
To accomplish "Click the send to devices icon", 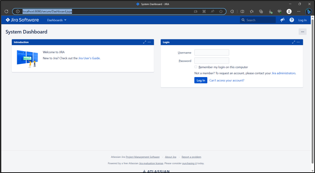I will 195,11.
